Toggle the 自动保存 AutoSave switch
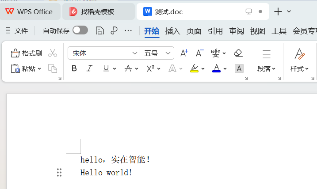Image resolution: width=317 pixels, height=189 pixels. coord(80,30)
